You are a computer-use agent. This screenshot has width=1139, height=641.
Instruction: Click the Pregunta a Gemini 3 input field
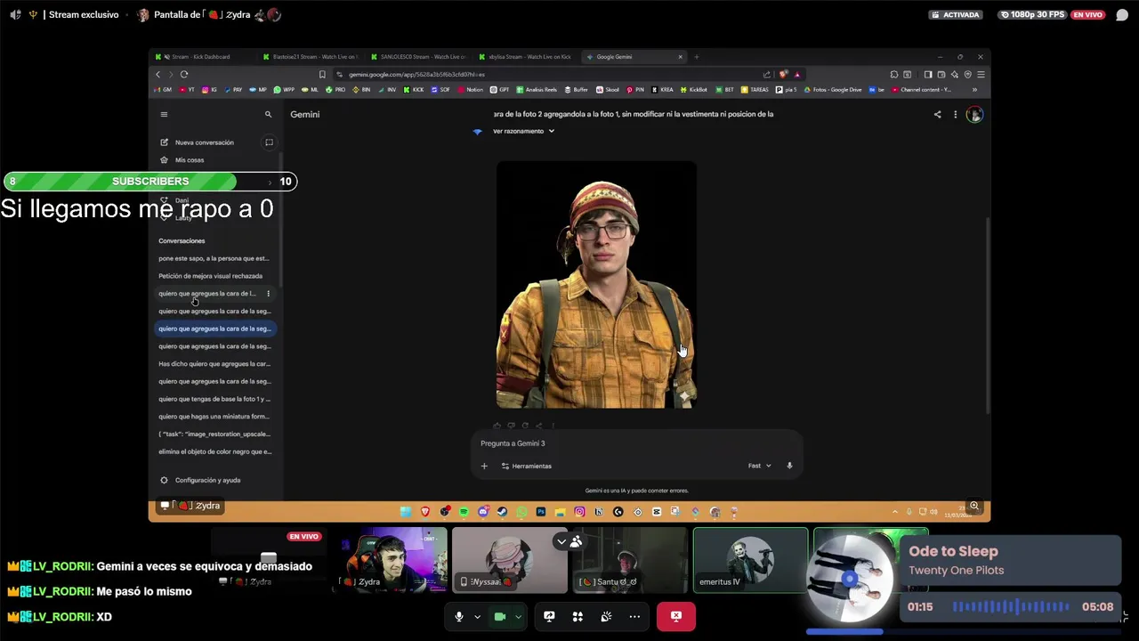[x=636, y=443]
